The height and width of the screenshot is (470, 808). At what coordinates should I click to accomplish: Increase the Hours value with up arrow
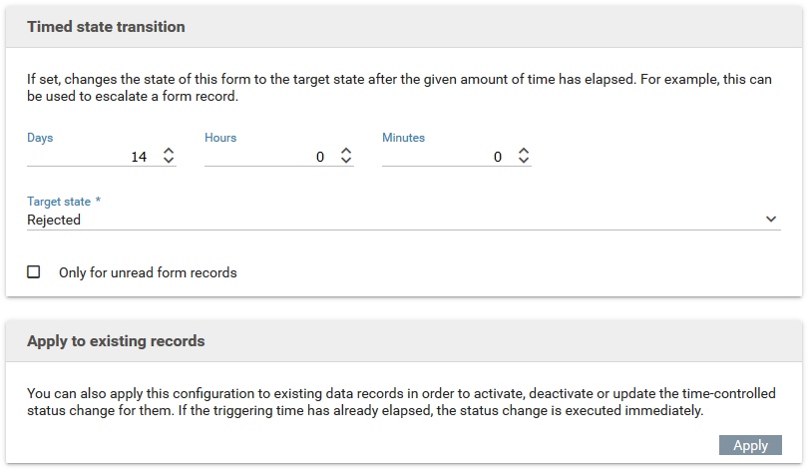pyautogui.click(x=346, y=152)
